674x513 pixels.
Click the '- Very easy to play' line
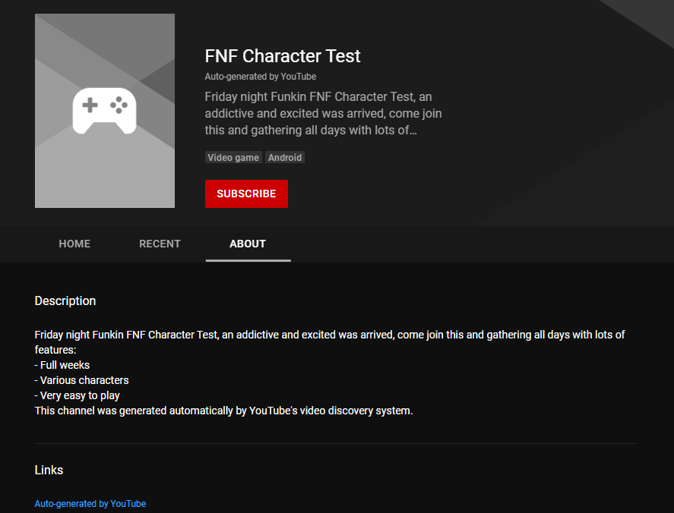[x=77, y=395]
